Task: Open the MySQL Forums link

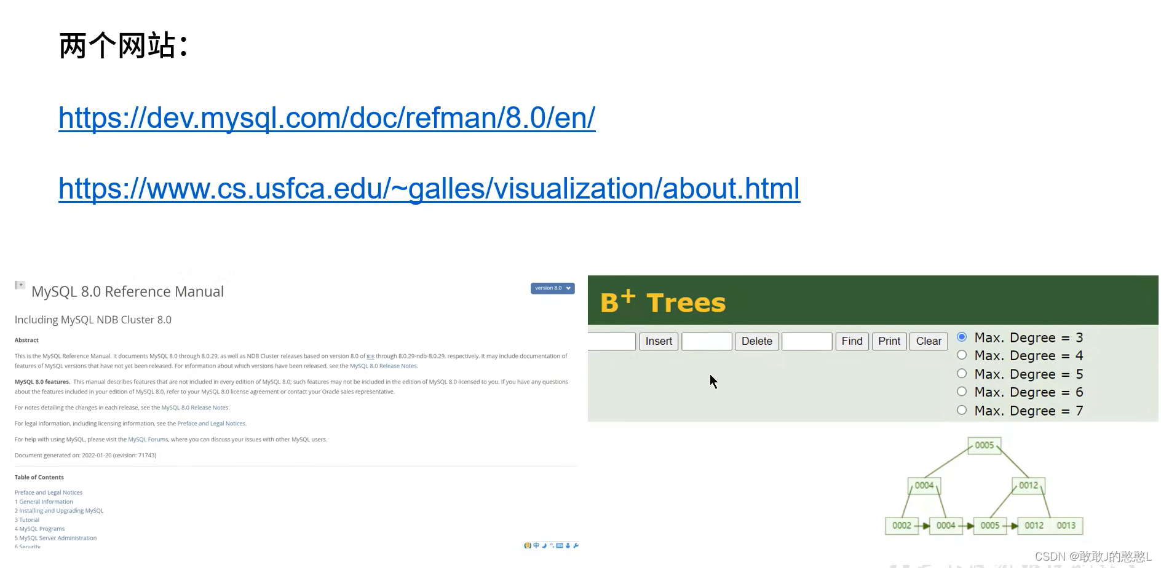Action: click(148, 440)
